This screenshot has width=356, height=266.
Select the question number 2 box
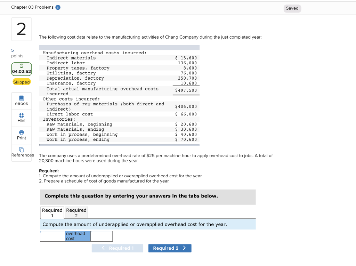click(21, 29)
